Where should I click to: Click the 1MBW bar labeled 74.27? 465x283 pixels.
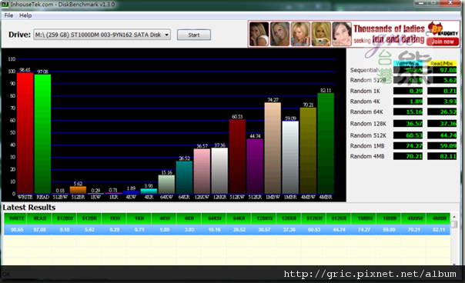coord(273,148)
